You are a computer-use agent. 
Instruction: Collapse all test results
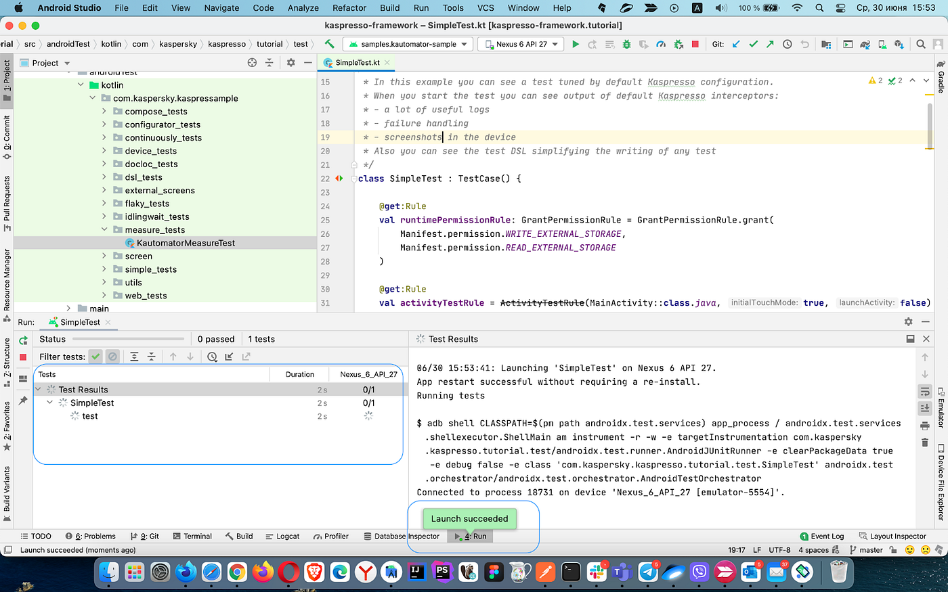coord(151,357)
